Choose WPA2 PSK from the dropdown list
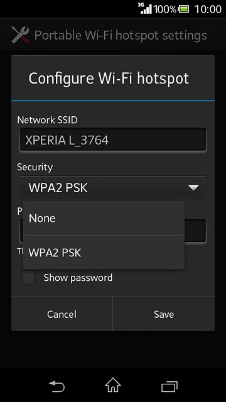226x402 pixels. 104,253
